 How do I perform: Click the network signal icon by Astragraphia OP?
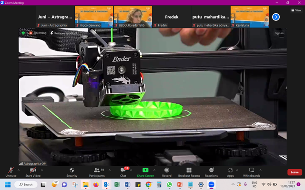coord(21,163)
